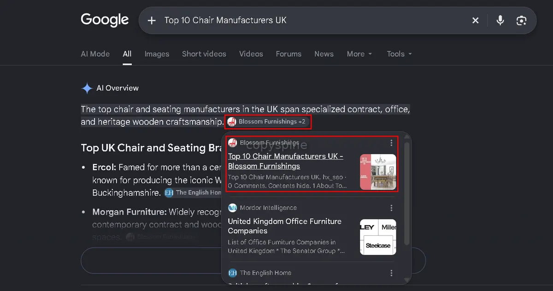Screen dimensions: 553x291
Task: Expand the More dropdown
Action: point(359,54)
